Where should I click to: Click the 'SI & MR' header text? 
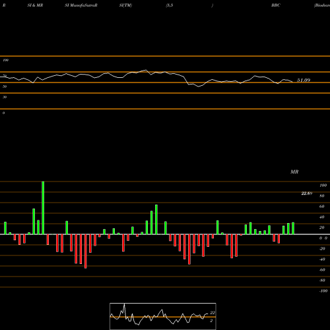pyautogui.click(x=35, y=5)
